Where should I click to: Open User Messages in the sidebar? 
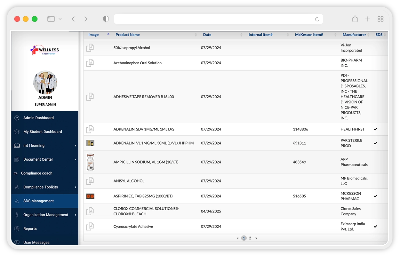click(36, 242)
